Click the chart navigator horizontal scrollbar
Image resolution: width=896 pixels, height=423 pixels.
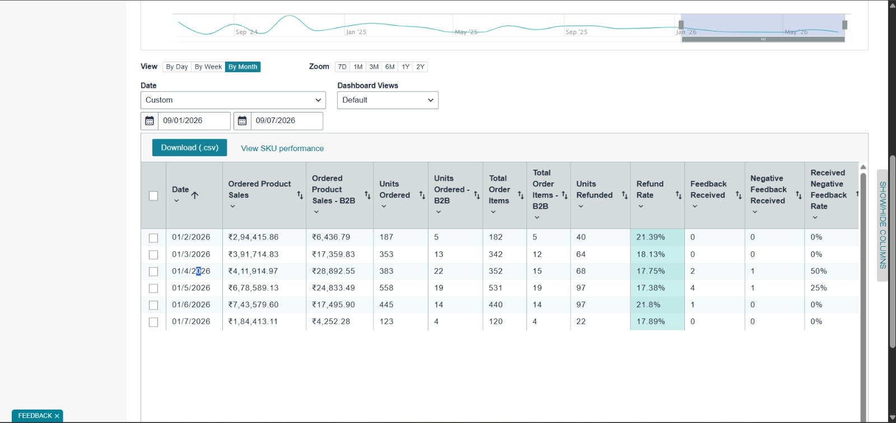[x=763, y=40]
